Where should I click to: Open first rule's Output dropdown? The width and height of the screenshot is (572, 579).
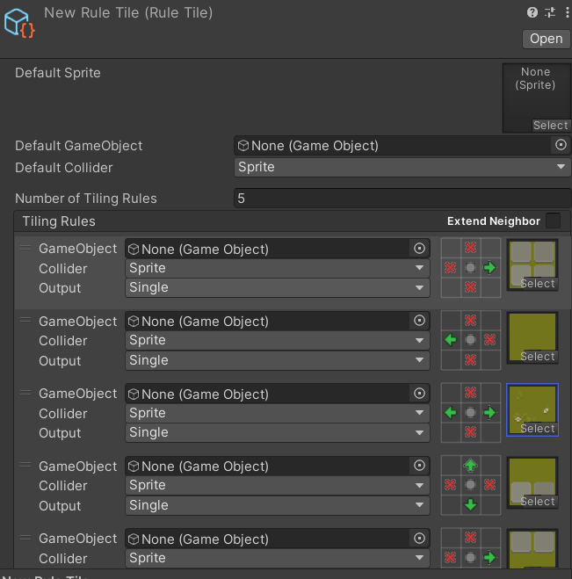pos(278,287)
